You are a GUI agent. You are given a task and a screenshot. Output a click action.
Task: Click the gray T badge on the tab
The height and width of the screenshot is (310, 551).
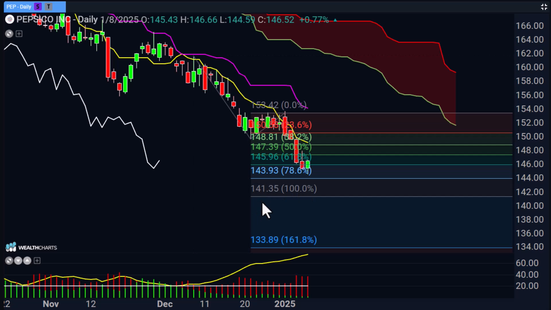point(48,7)
